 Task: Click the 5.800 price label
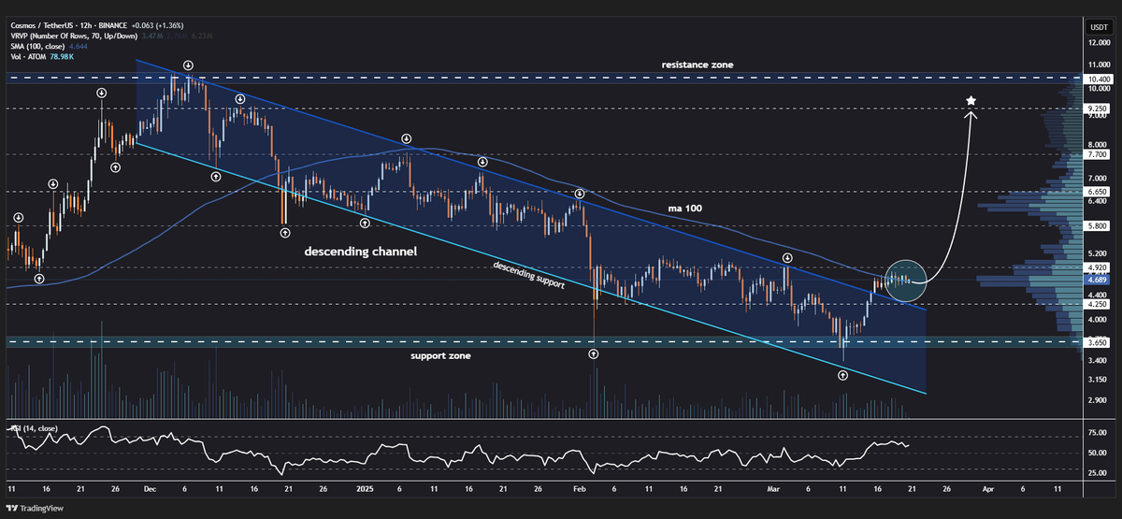coord(1097,225)
